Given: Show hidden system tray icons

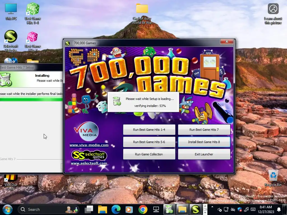Looking at the screenshot, I should click(x=212, y=207).
